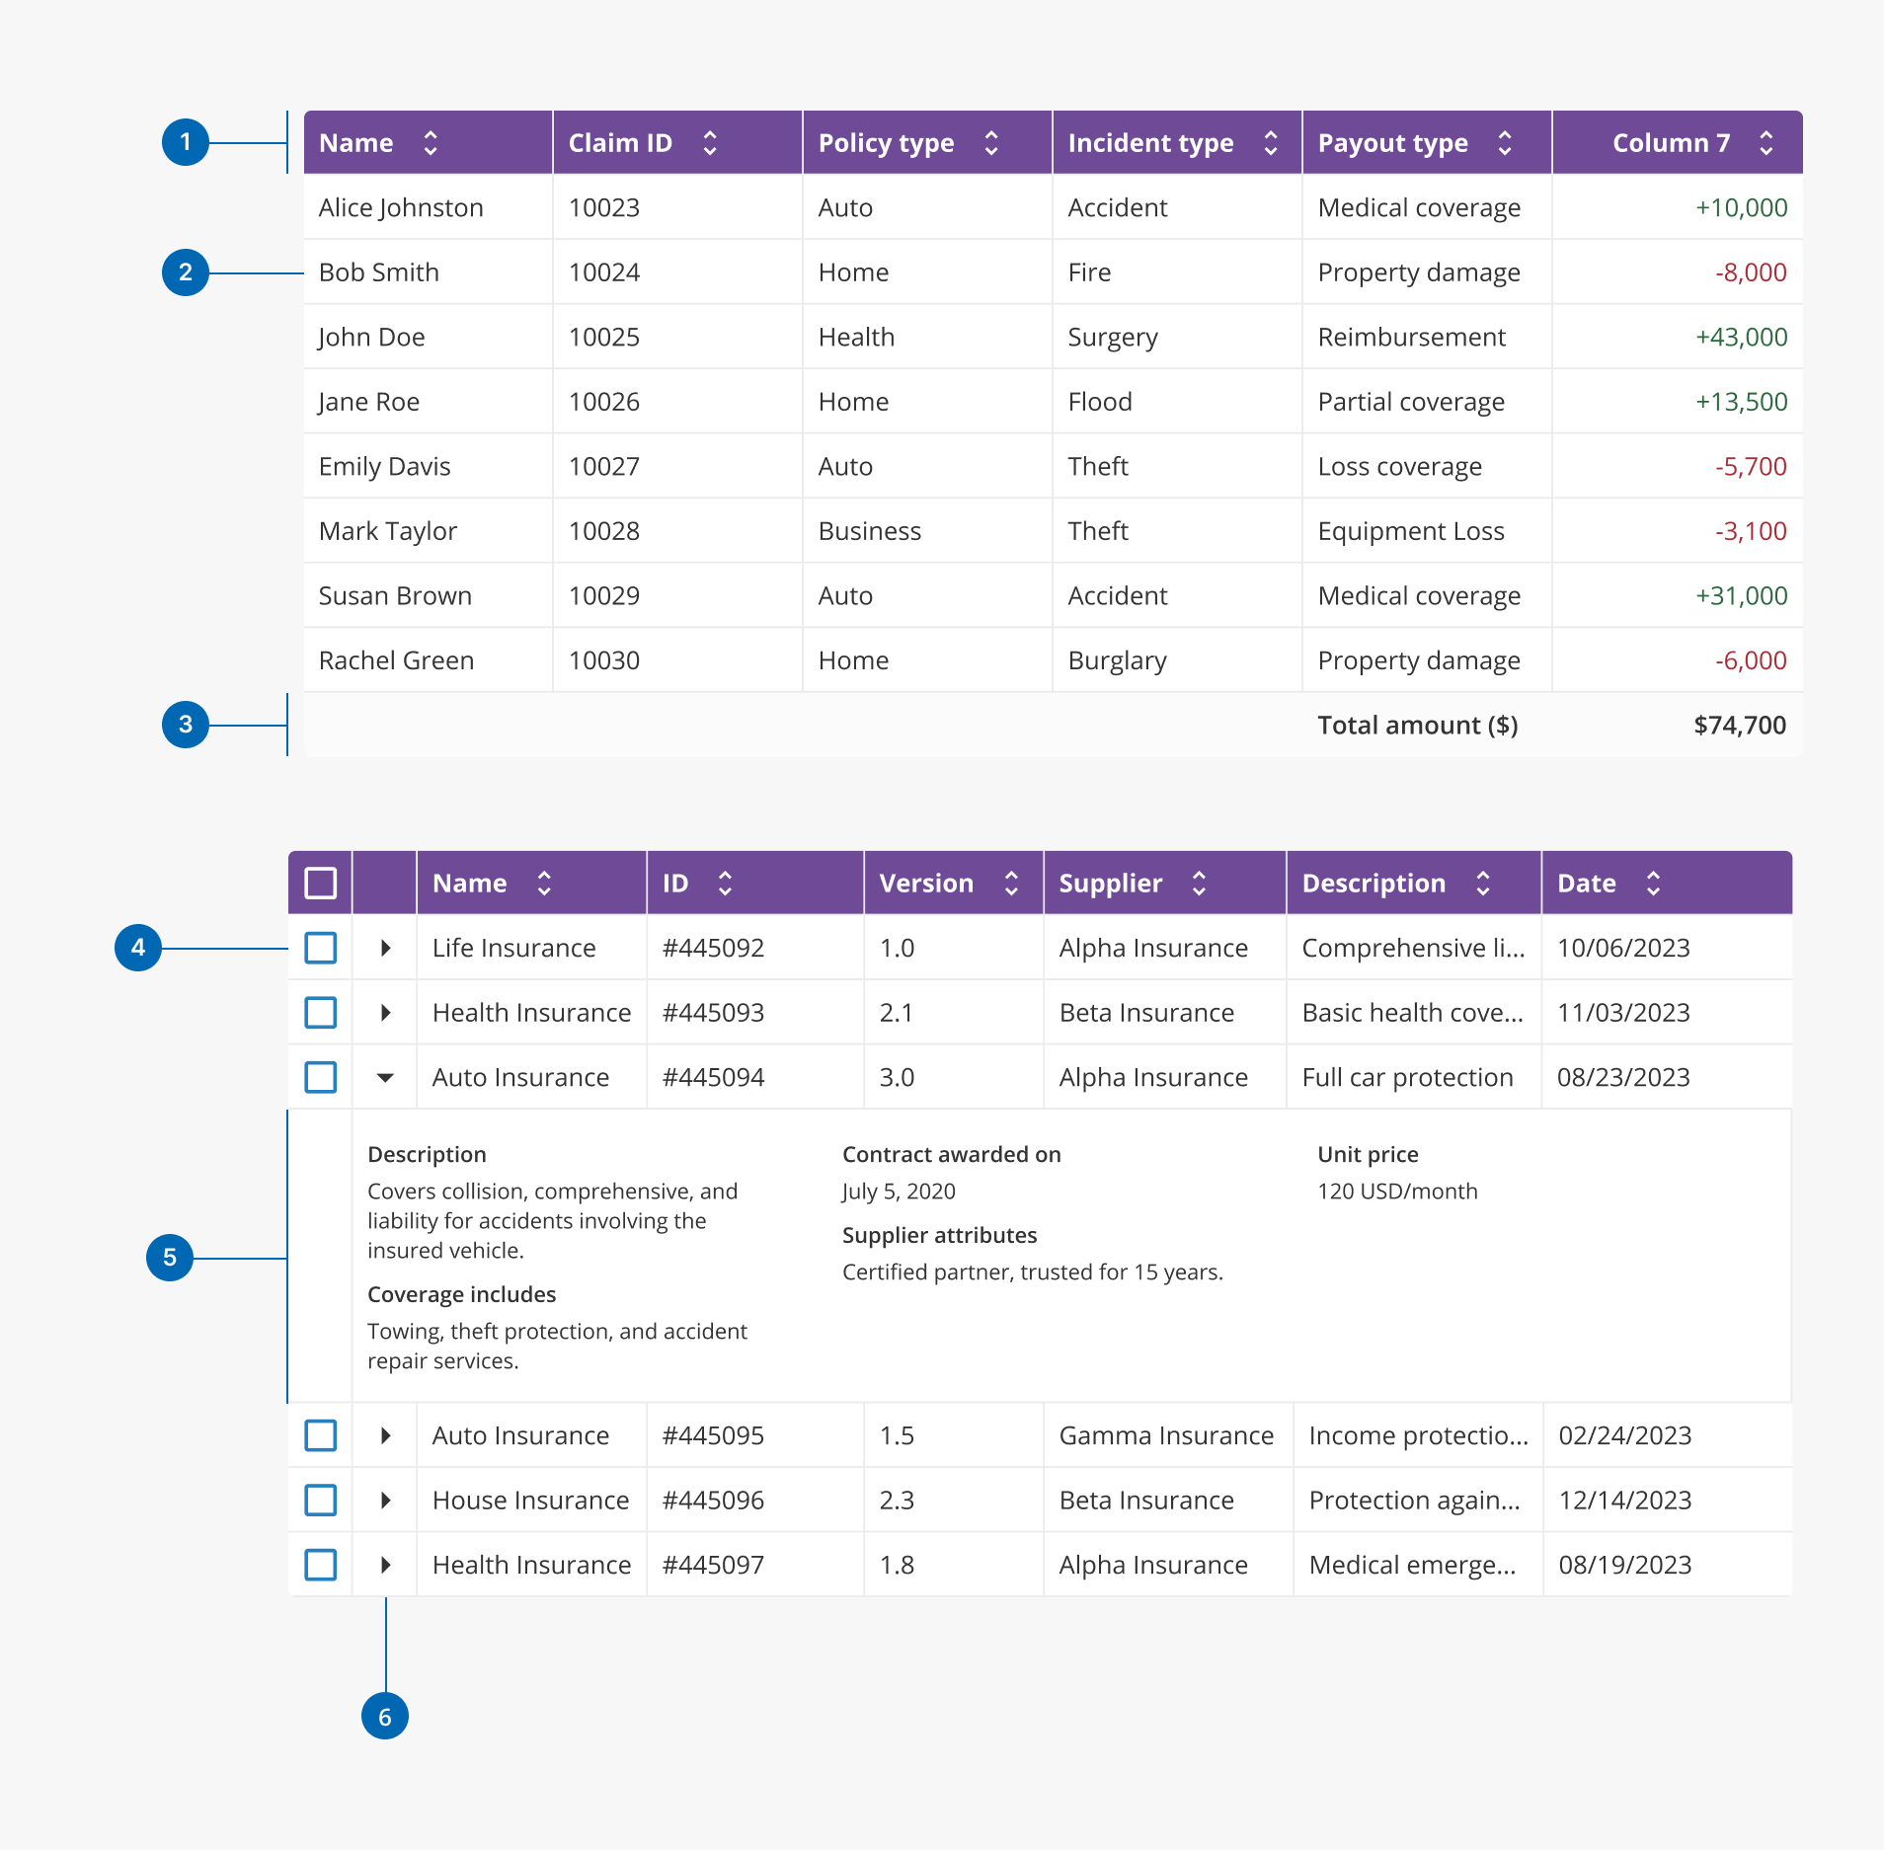Viewport: 1884px width, 1850px height.
Task: Expand the Life Insurance row details
Action: point(385,948)
